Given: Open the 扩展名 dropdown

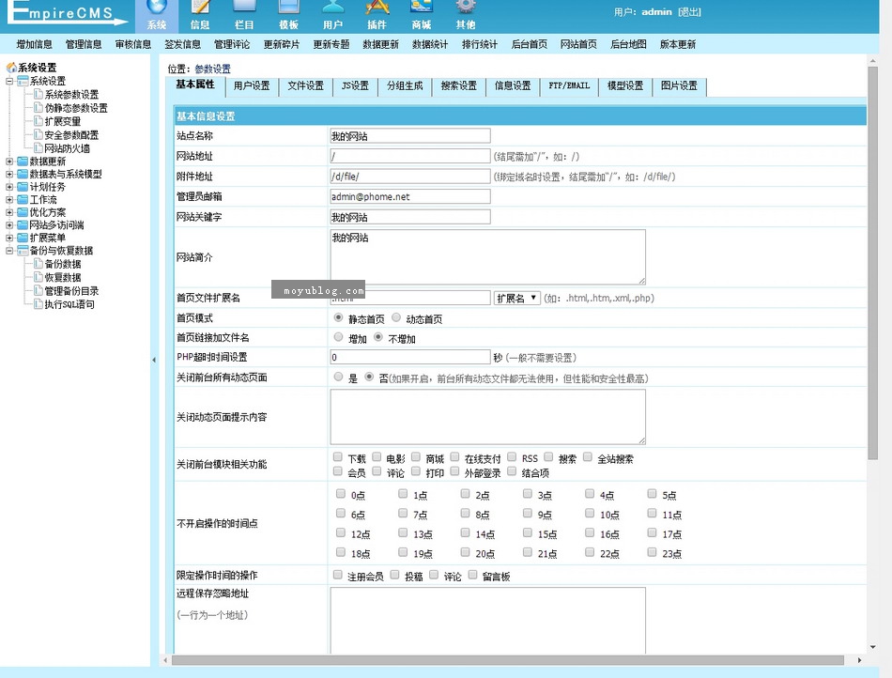Looking at the screenshot, I should pyautogui.click(x=516, y=298).
